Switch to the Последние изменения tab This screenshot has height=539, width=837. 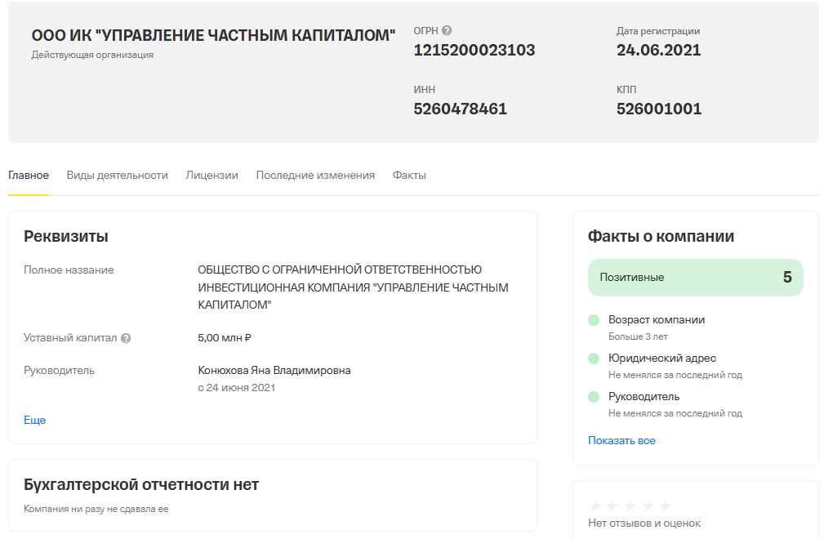(315, 175)
